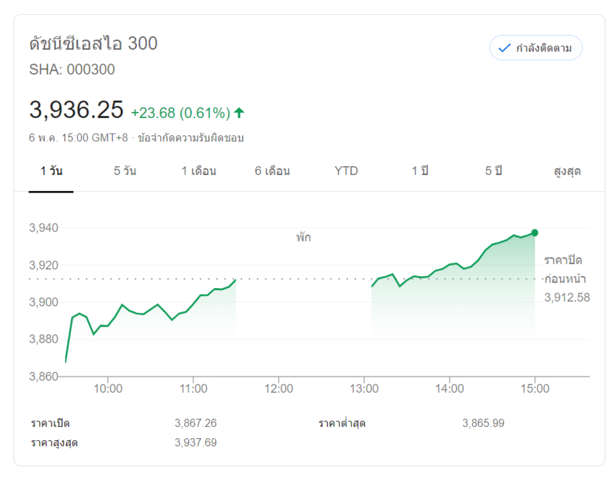Click the SHA: 000300 ticker text

pyautogui.click(x=72, y=70)
